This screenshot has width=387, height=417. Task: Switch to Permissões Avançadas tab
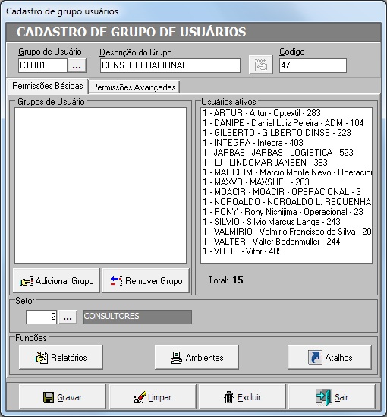(134, 87)
